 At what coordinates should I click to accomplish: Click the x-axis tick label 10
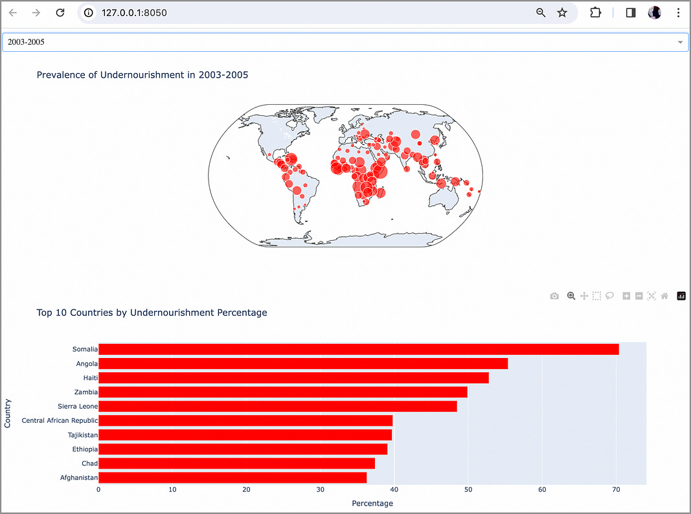tap(172, 490)
